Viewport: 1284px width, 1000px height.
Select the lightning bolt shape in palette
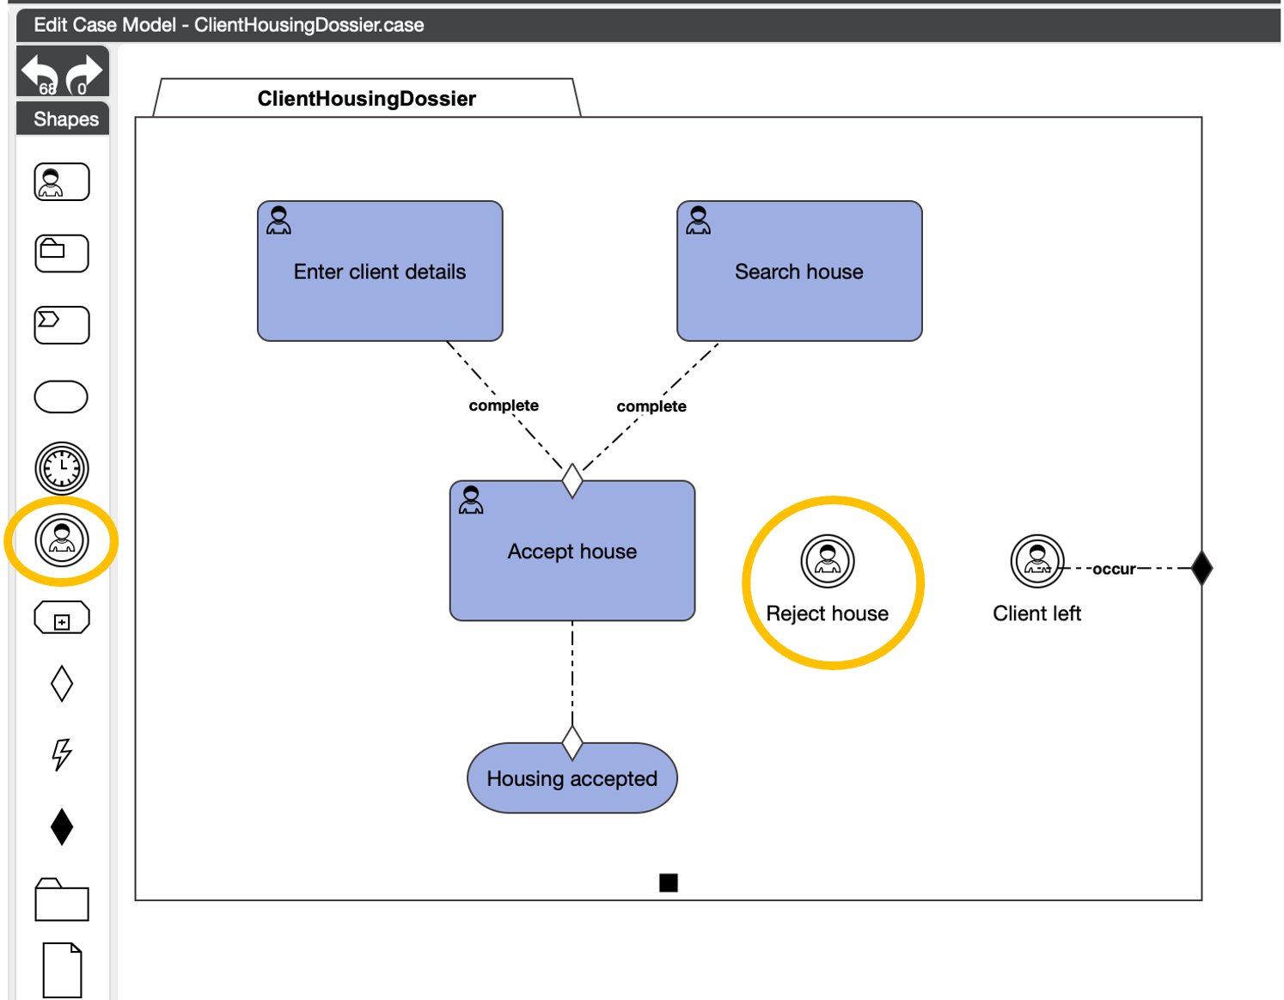62,754
